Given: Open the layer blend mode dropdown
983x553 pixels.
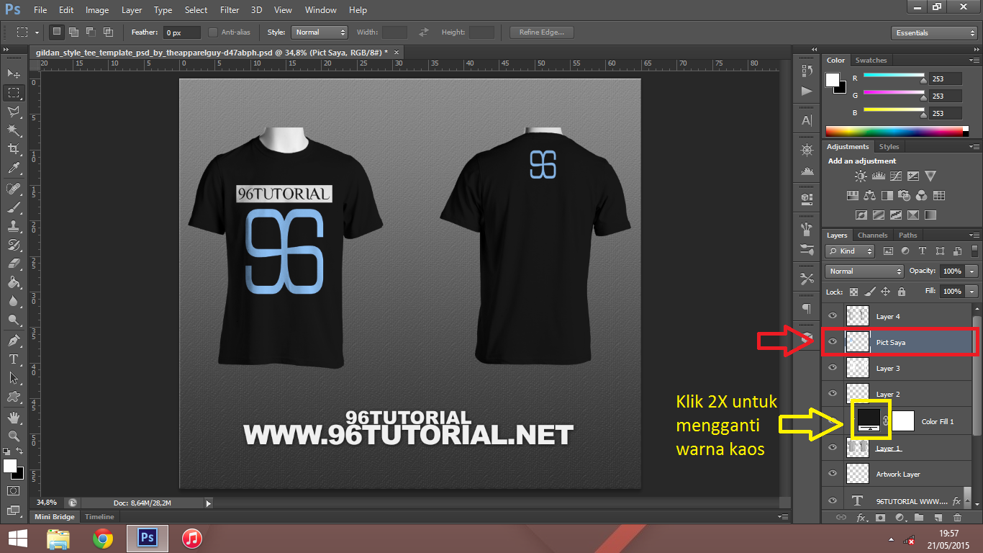Looking at the screenshot, I should click(x=864, y=271).
